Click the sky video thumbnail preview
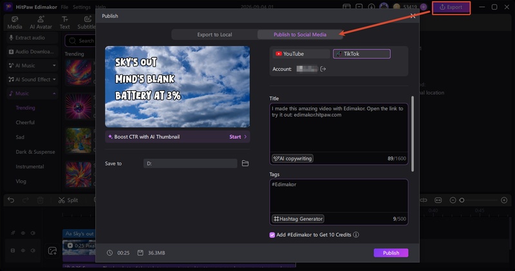This screenshot has width=515, height=271. (178, 87)
